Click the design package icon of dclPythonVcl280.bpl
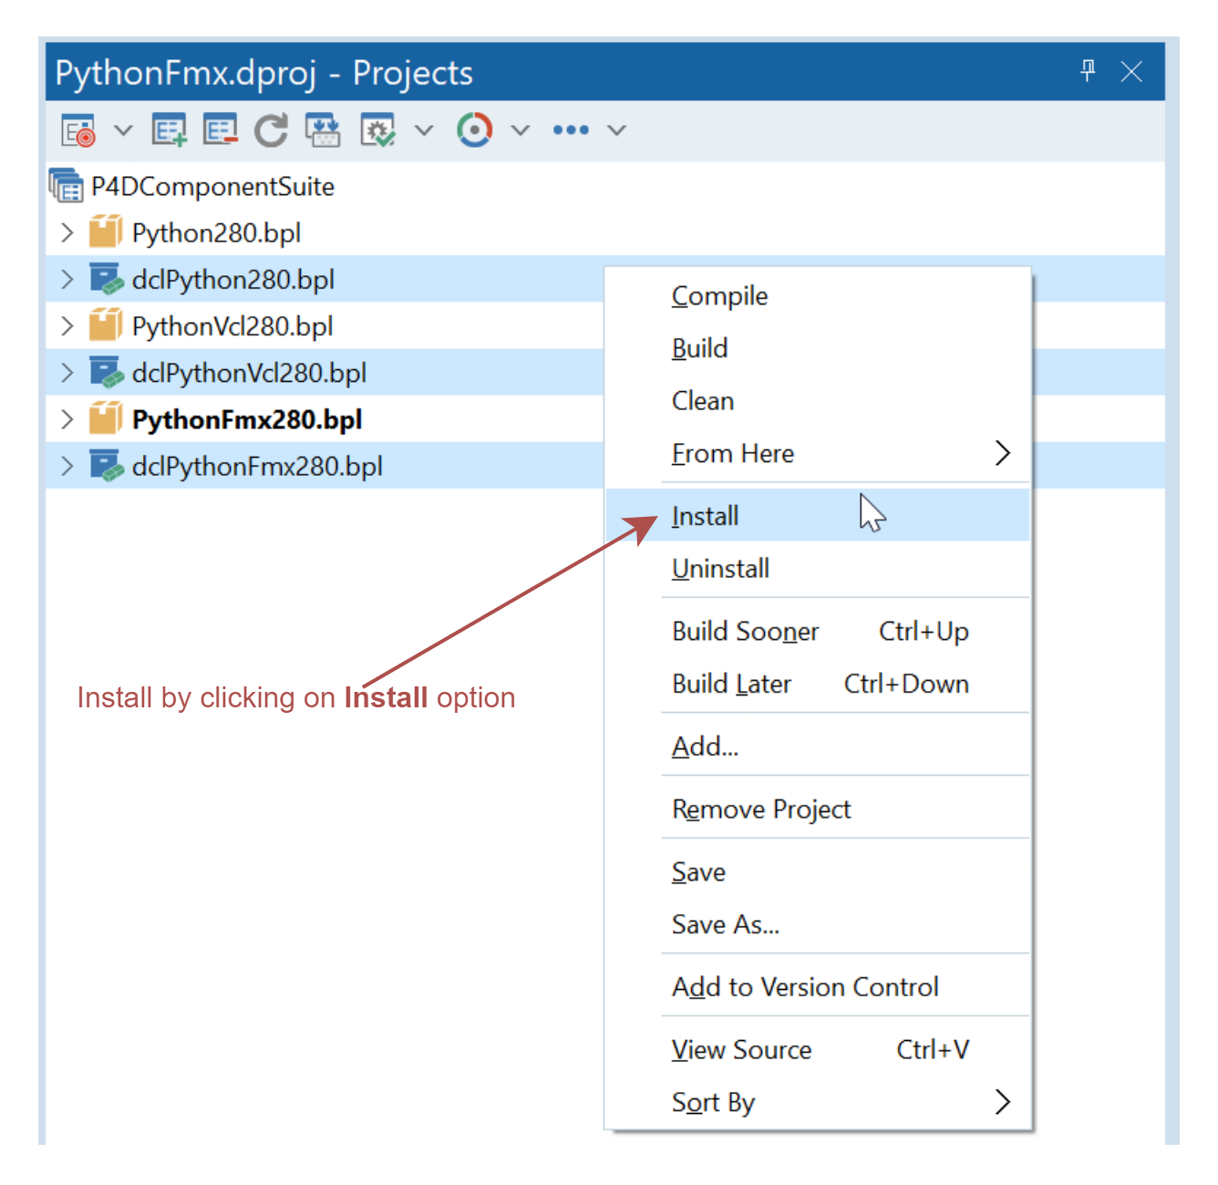 click(x=106, y=372)
